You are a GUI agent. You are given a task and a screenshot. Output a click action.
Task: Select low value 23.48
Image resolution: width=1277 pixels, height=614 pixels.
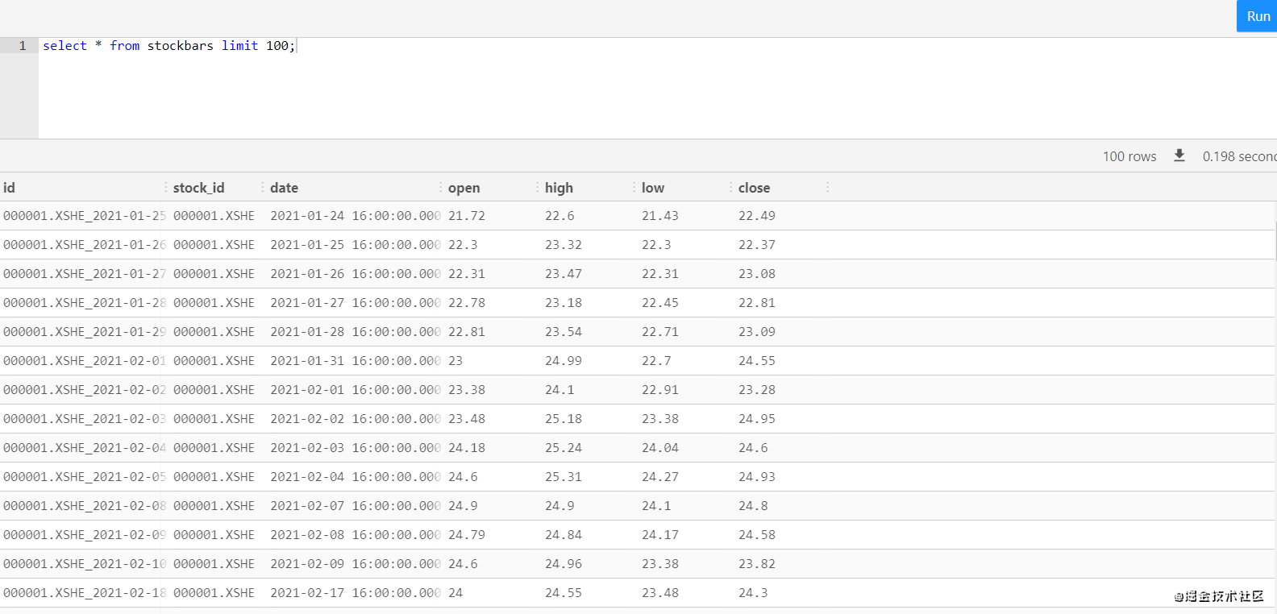pyautogui.click(x=660, y=593)
